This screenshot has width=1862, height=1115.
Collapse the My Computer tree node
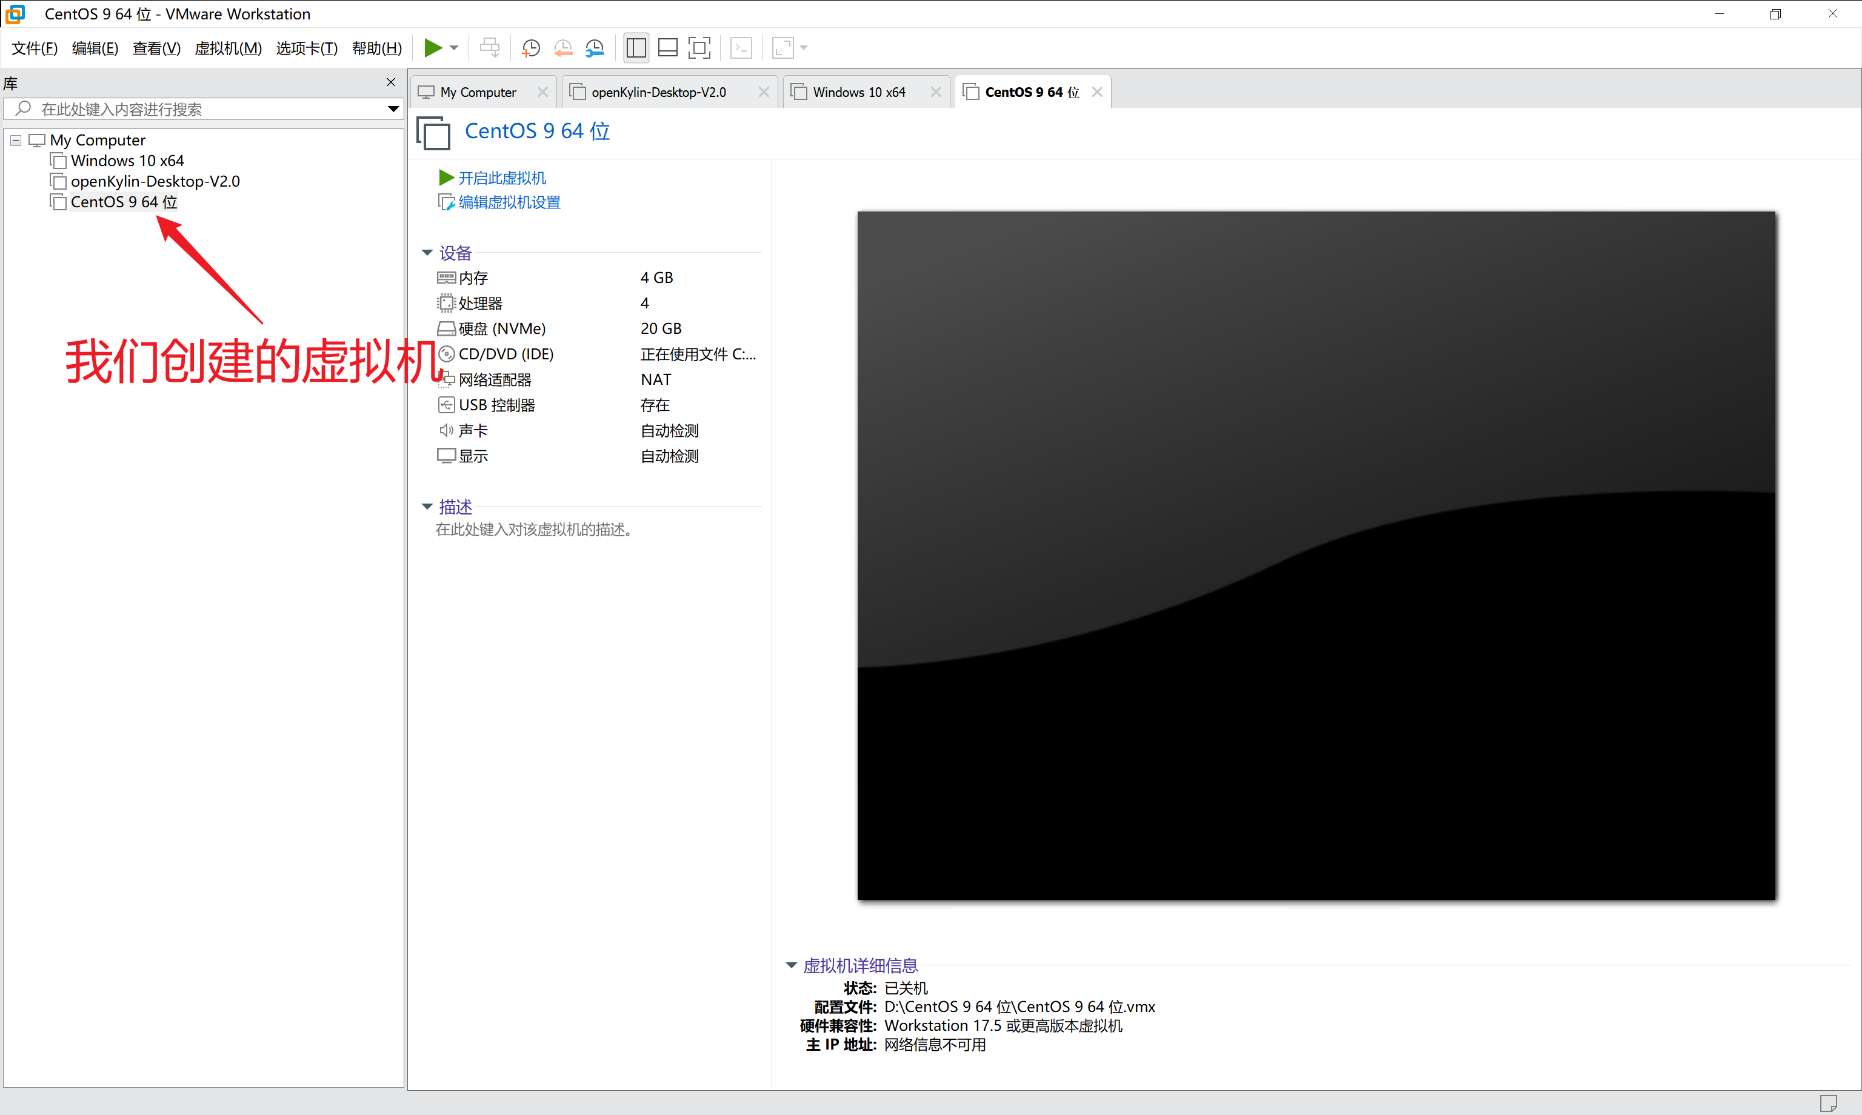point(16,141)
